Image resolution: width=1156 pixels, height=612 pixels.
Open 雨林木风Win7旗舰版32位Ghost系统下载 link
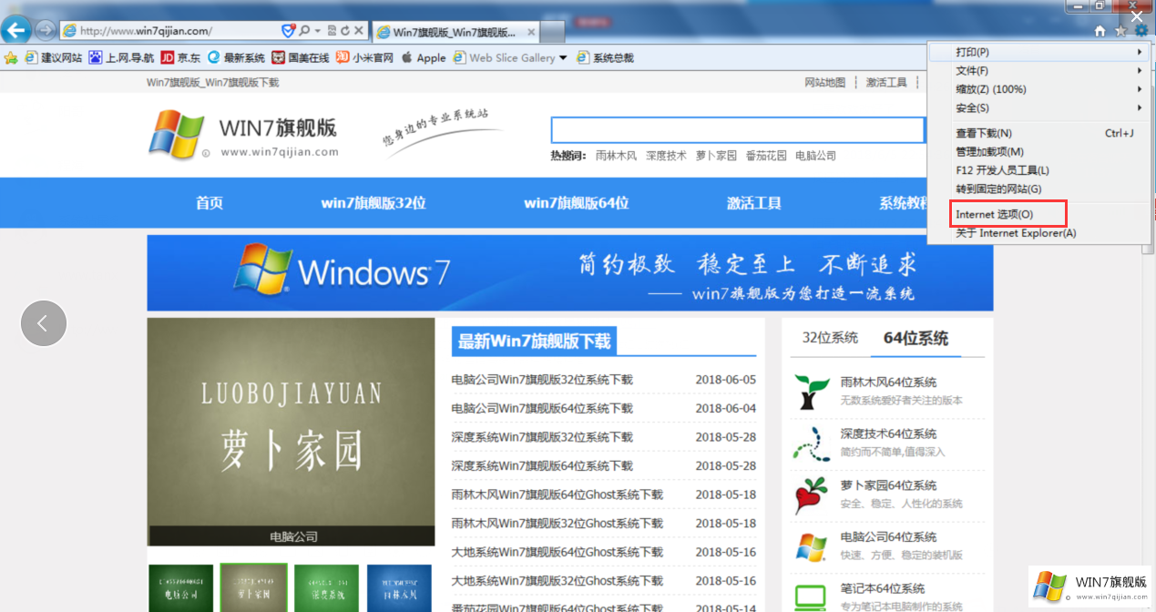point(558,524)
